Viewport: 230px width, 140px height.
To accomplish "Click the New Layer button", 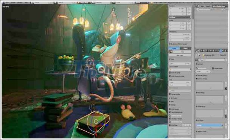I will [180, 55].
